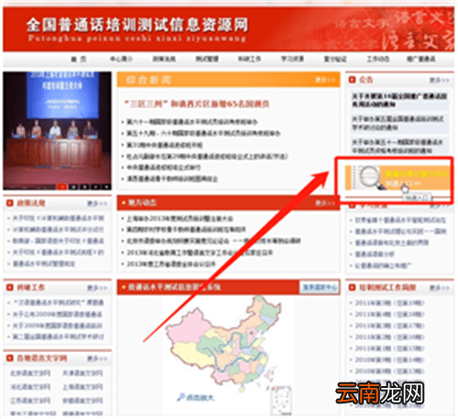This screenshot has width=458, height=419.
Task: Open 科研工作 item starting "汉语普通话水平测试研究"
Action: (58, 303)
